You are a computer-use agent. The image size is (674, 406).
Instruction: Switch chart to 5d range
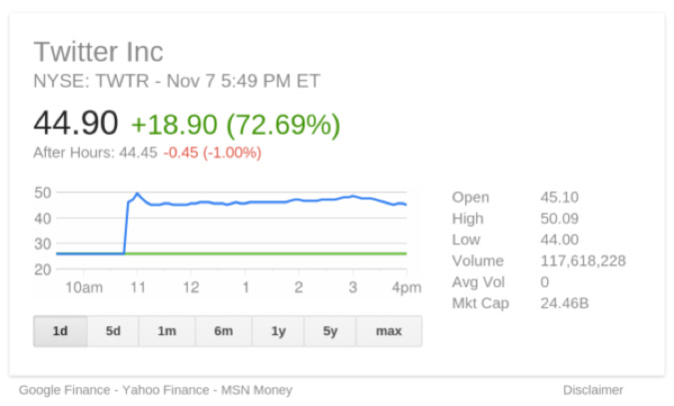(x=113, y=331)
